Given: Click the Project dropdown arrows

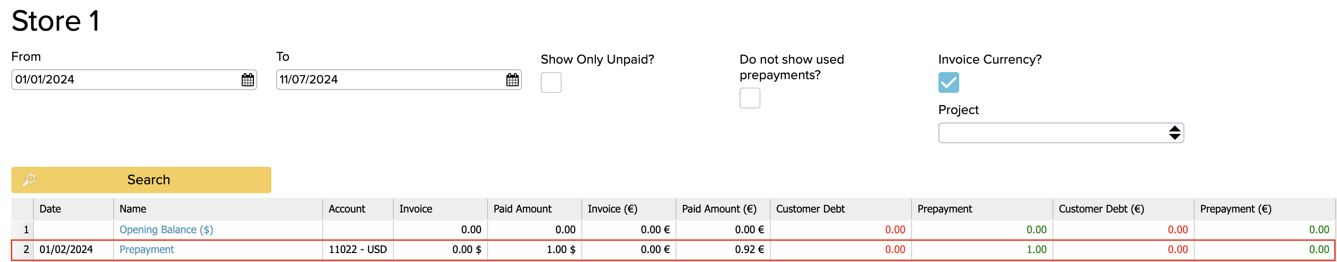Looking at the screenshot, I should pyautogui.click(x=1174, y=133).
